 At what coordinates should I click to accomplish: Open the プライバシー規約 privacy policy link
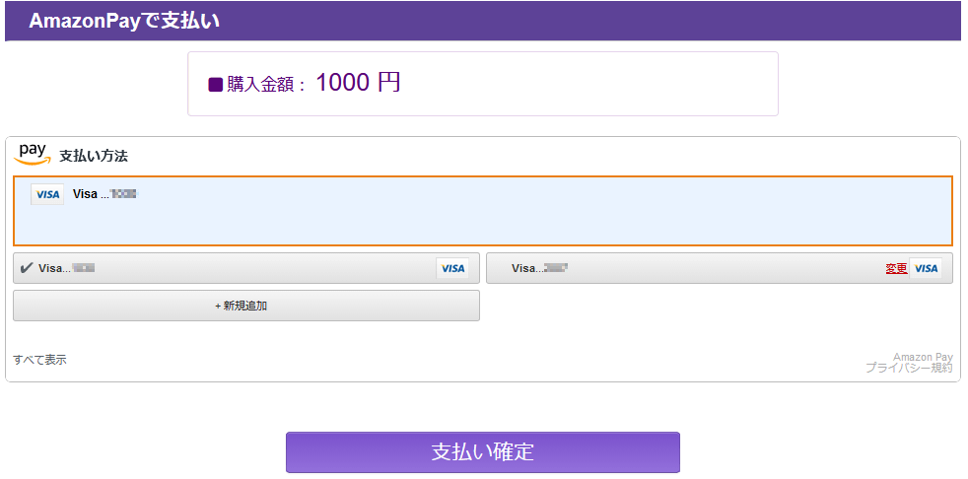pos(909,368)
